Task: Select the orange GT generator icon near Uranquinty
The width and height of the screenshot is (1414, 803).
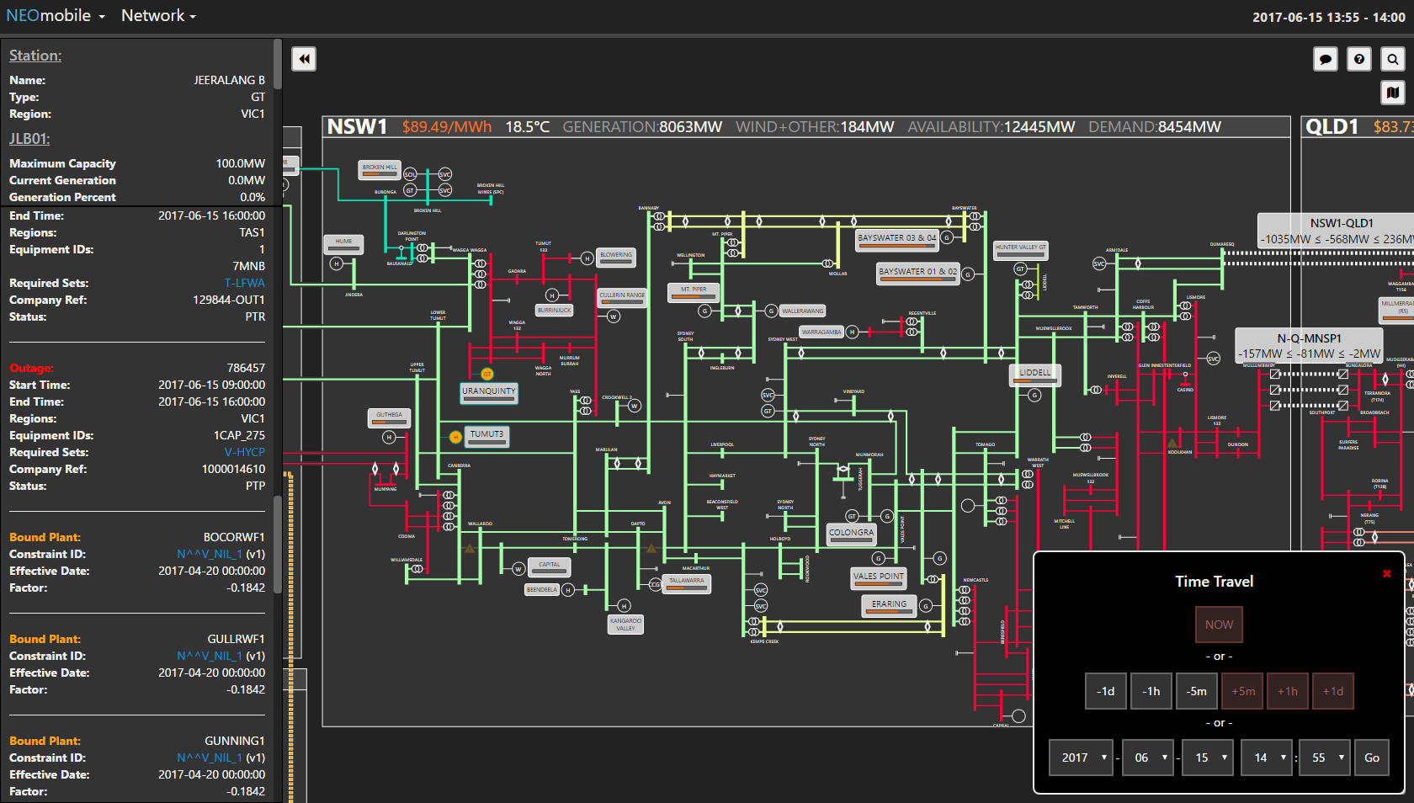Action: [x=486, y=374]
